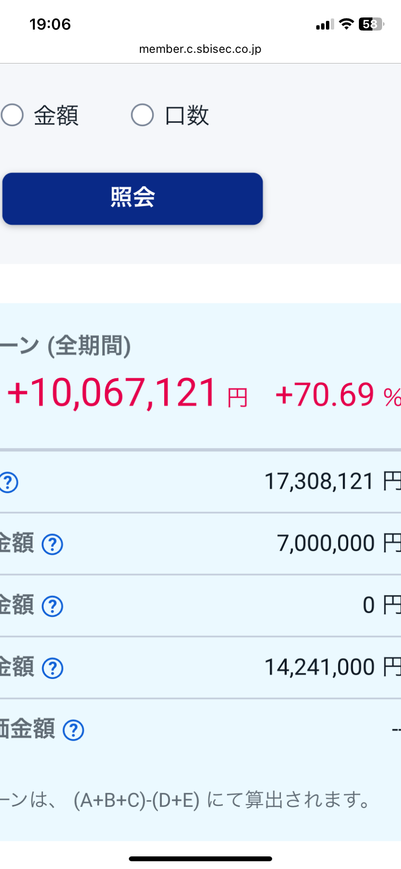
Task: Select the 口数 radio button
Action: tap(142, 115)
